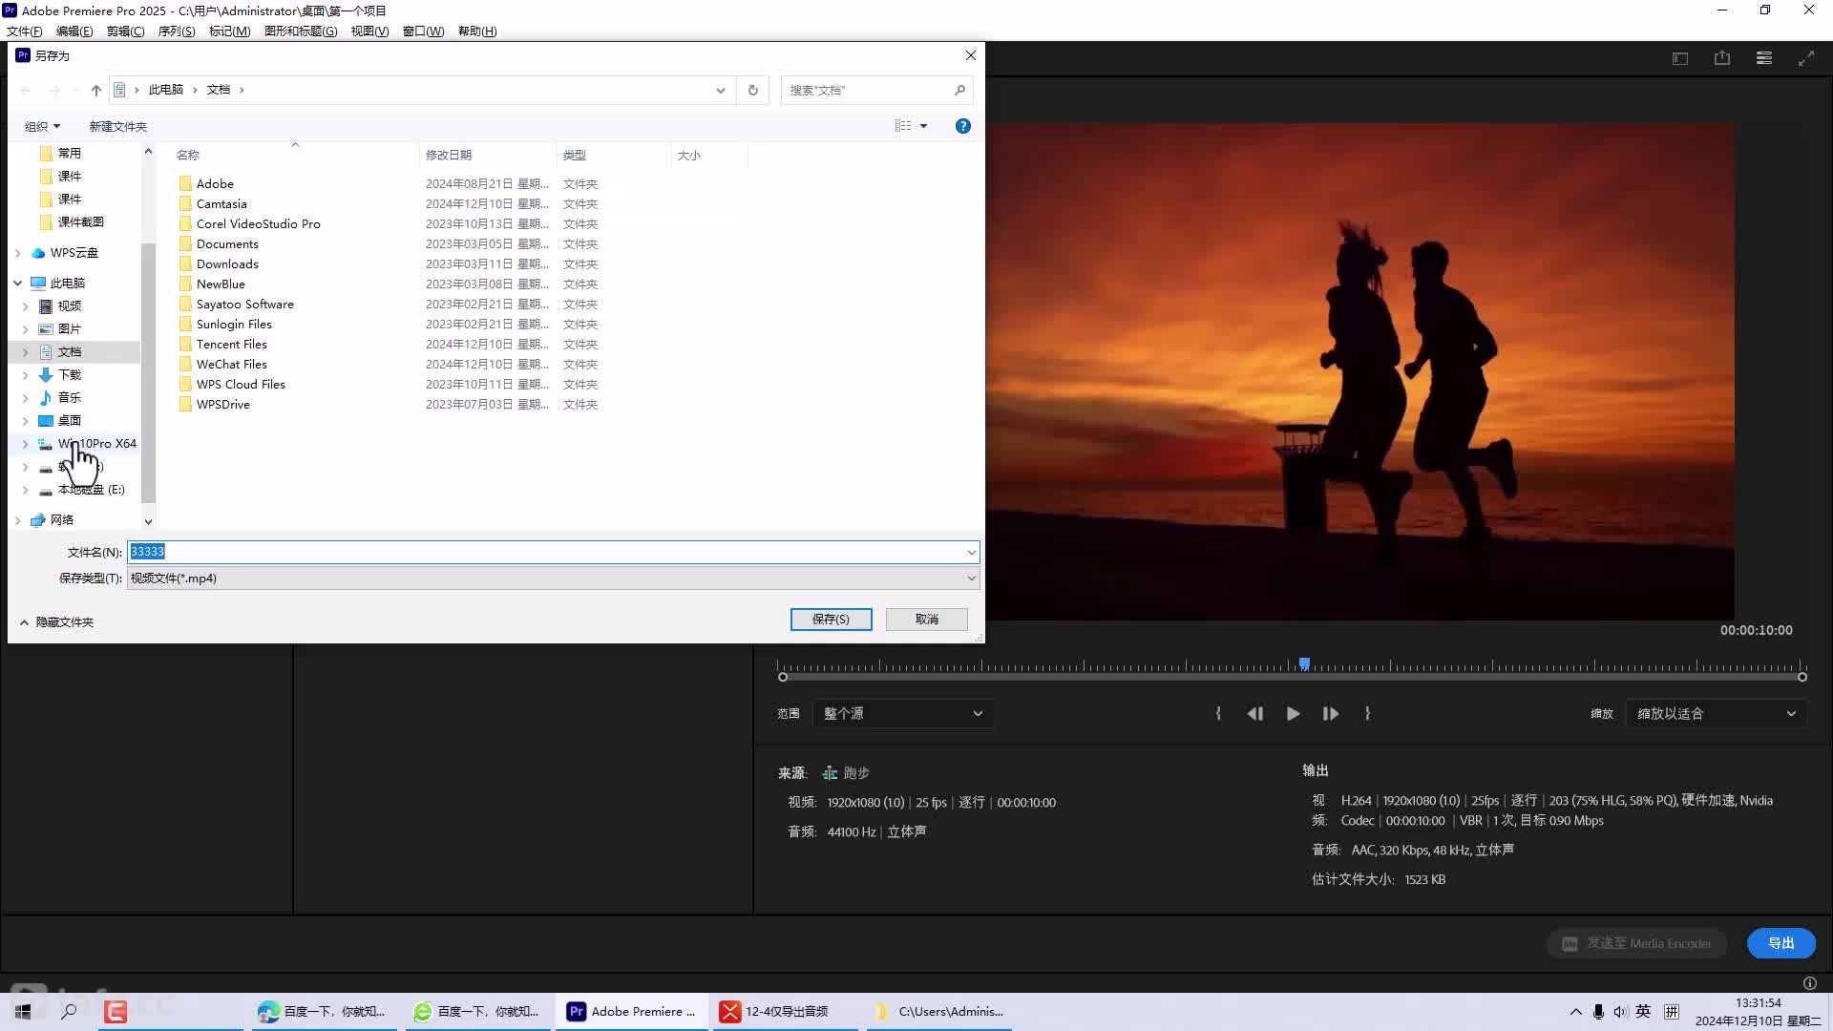
Task: Open the 范围 整个源 dropdown
Action: 902,713
